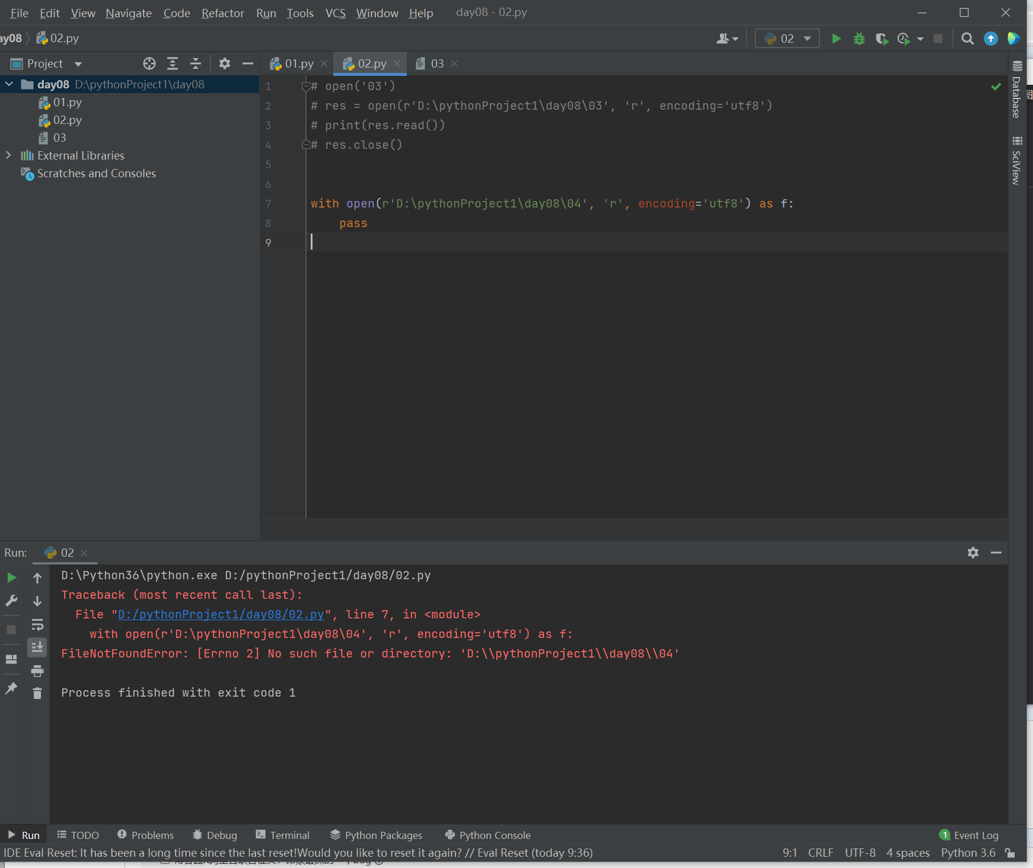Open the Terminal tool window
1033x868 pixels.
pos(282,835)
